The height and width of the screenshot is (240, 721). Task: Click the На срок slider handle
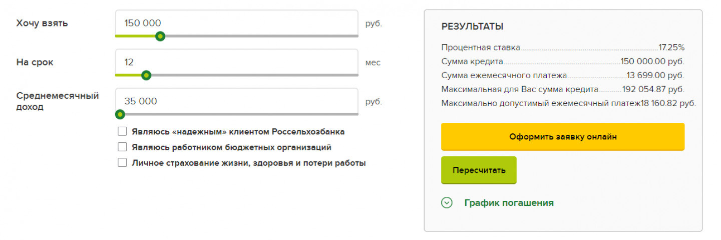click(x=146, y=75)
